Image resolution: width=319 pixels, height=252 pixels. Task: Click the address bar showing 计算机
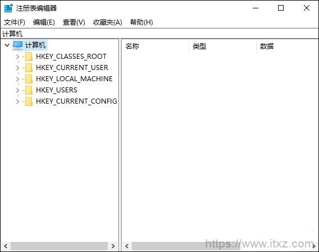159,34
